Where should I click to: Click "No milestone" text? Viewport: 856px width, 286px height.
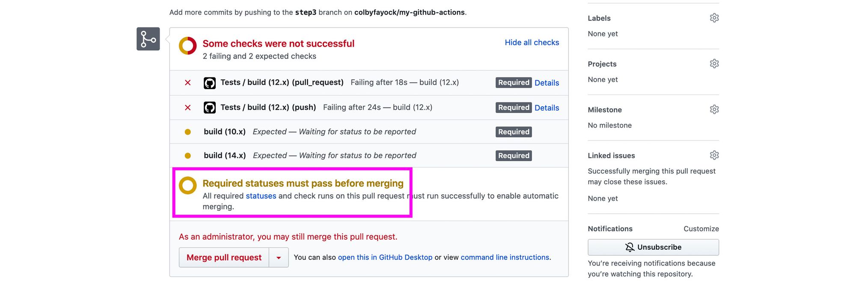click(x=609, y=125)
